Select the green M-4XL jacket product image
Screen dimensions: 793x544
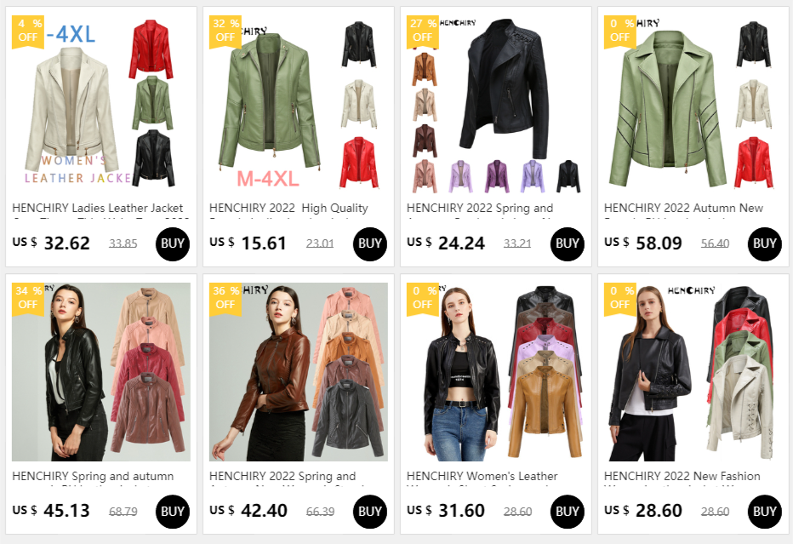(x=299, y=104)
